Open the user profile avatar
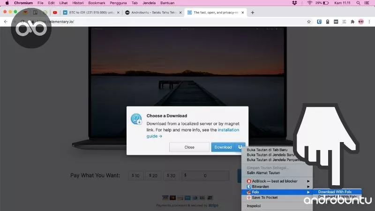The width and height of the screenshot is (375, 211). click(x=361, y=22)
